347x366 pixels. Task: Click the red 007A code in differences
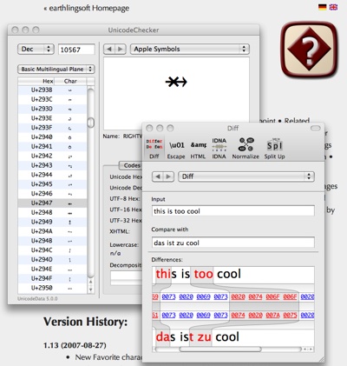pos(272,315)
